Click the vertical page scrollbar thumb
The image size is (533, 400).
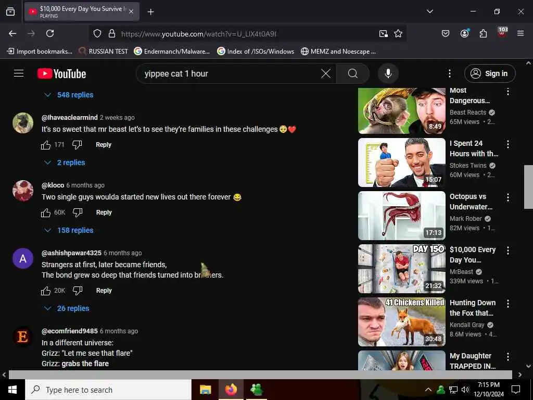click(x=528, y=187)
